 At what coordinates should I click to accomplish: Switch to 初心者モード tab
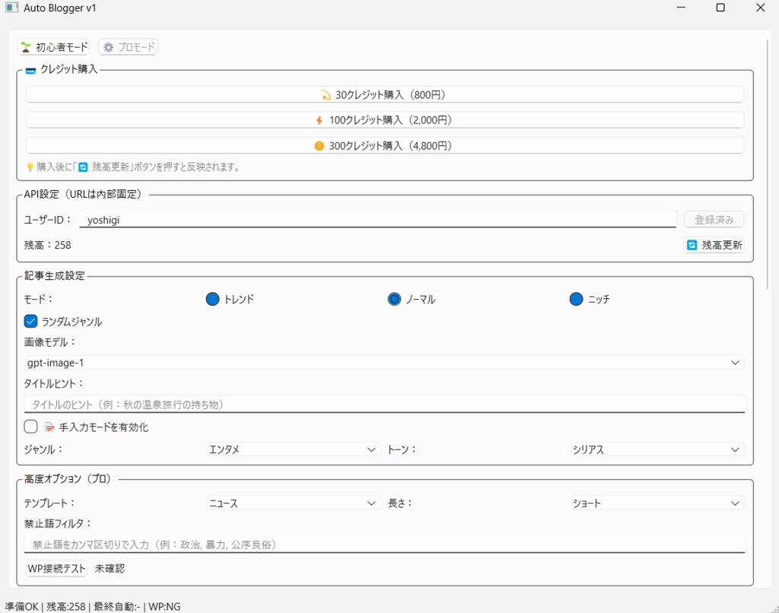tap(53, 46)
